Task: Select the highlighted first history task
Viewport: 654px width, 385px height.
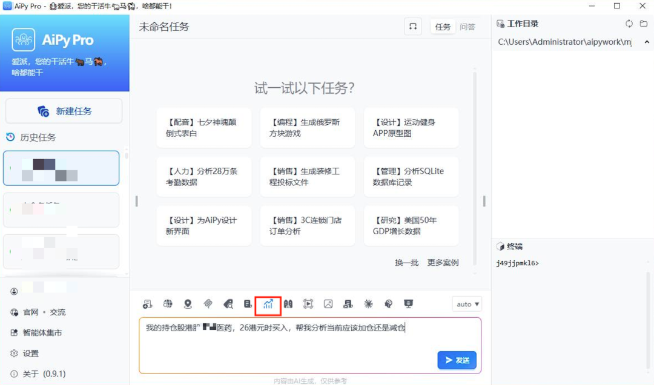Action: pyautogui.click(x=61, y=168)
